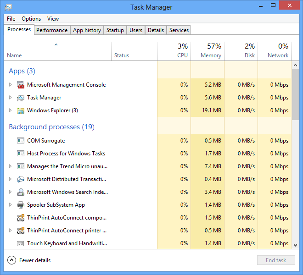The width and height of the screenshot is (303, 275).
Task: Click the Windows Explorer folder icon
Action: (20, 110)
